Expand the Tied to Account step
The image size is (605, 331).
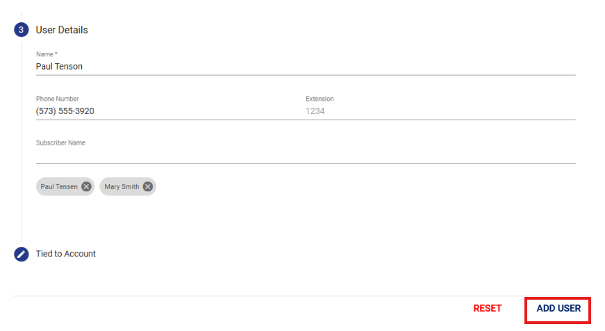(65, 254)
